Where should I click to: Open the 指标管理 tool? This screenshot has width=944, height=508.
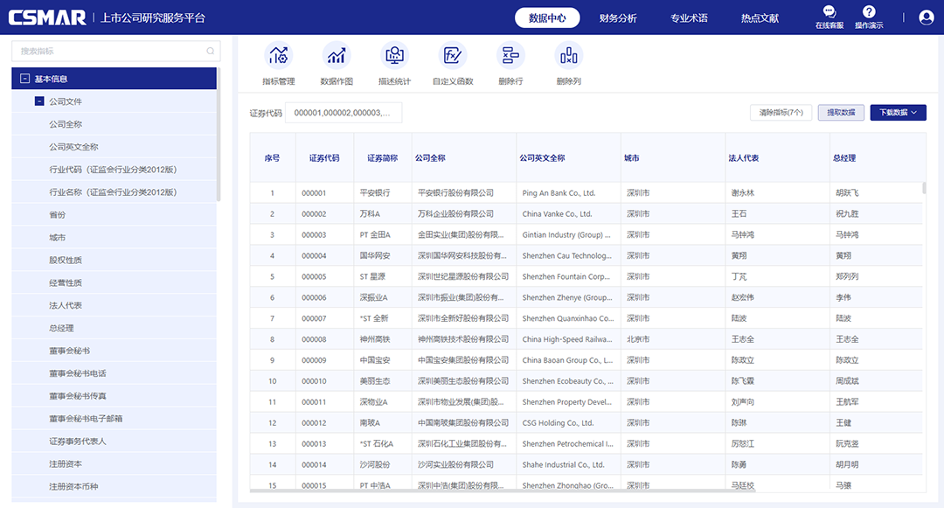point(279,61)
